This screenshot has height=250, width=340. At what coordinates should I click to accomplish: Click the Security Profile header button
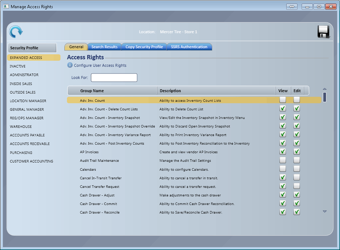[32, 48]
